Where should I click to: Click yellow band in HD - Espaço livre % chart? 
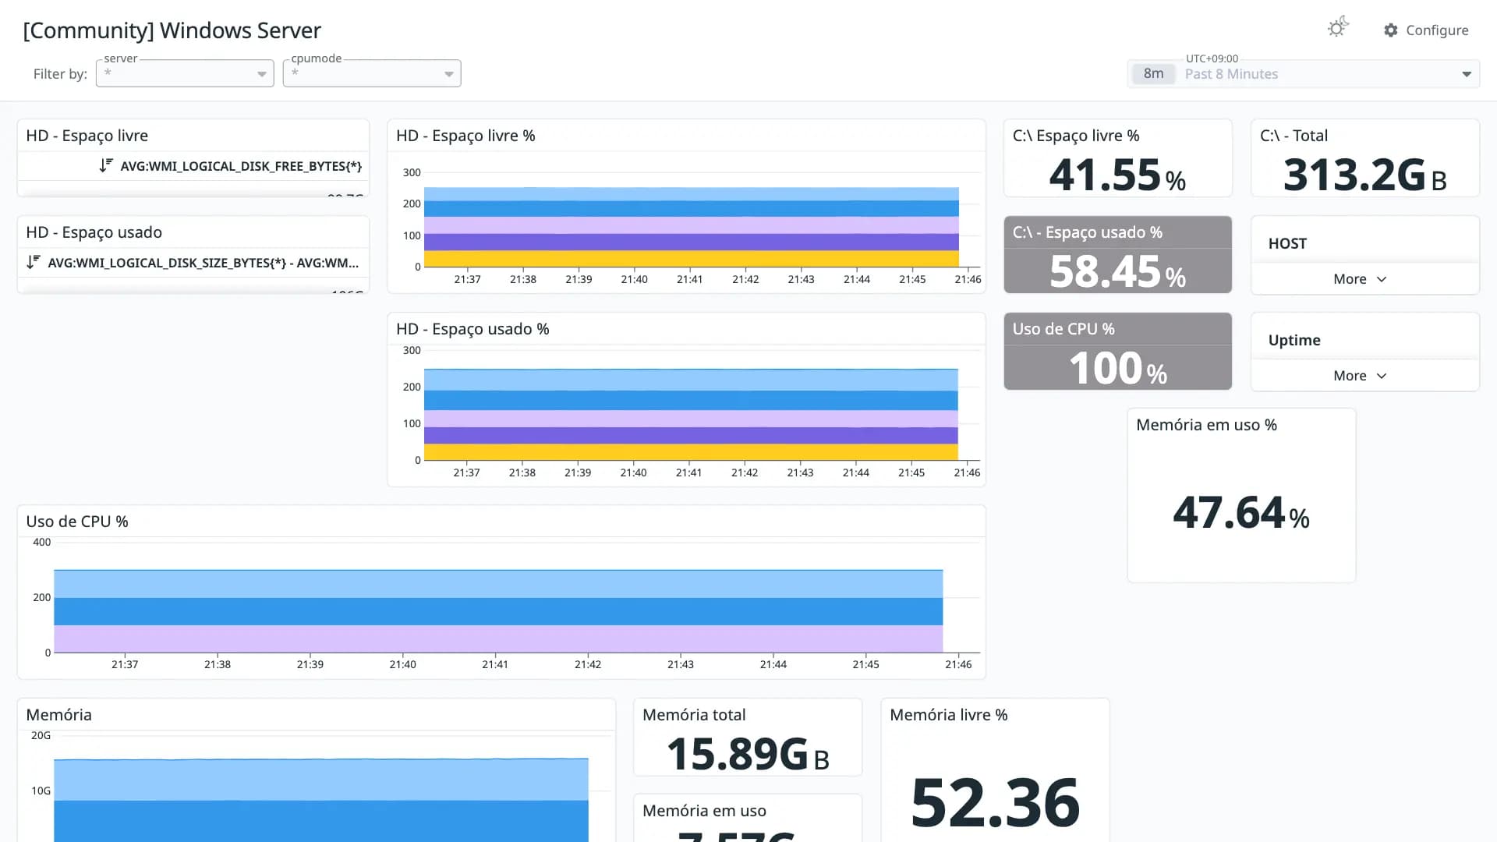point(691,259)
